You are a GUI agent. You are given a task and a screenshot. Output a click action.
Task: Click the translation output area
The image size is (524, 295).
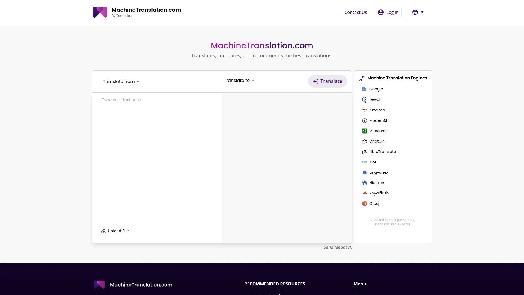coord(287,168)
